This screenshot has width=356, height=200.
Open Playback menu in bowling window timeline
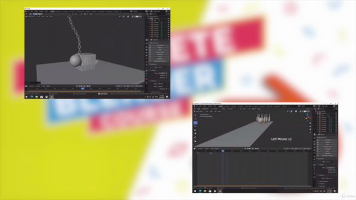pyautogui.click(x=200, y=148)
